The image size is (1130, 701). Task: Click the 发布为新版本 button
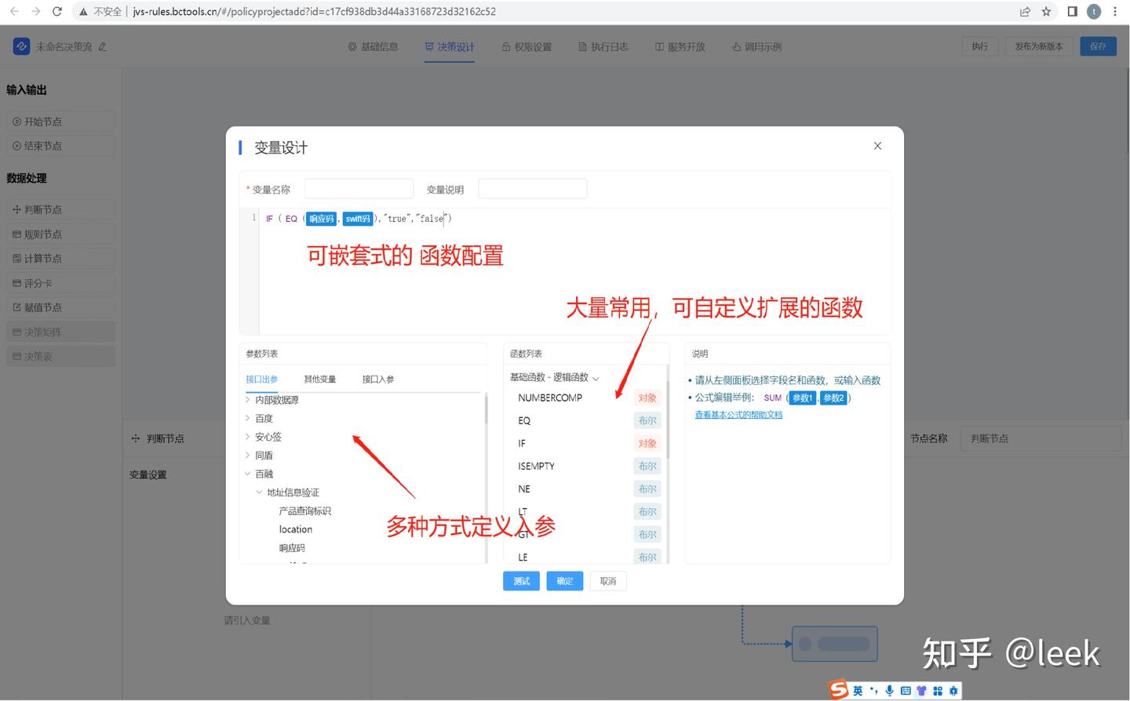point(1038,45)
